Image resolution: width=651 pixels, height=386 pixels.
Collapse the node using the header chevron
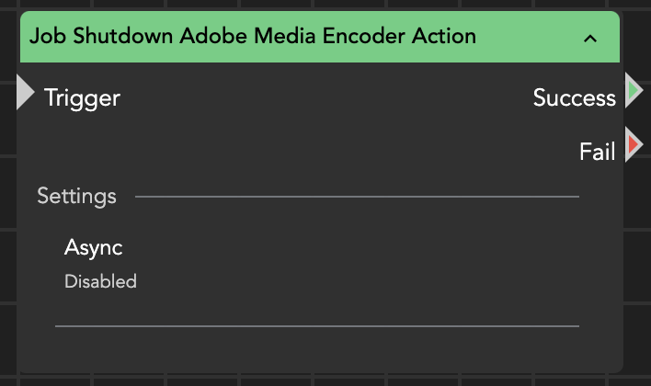pos(590,39)
